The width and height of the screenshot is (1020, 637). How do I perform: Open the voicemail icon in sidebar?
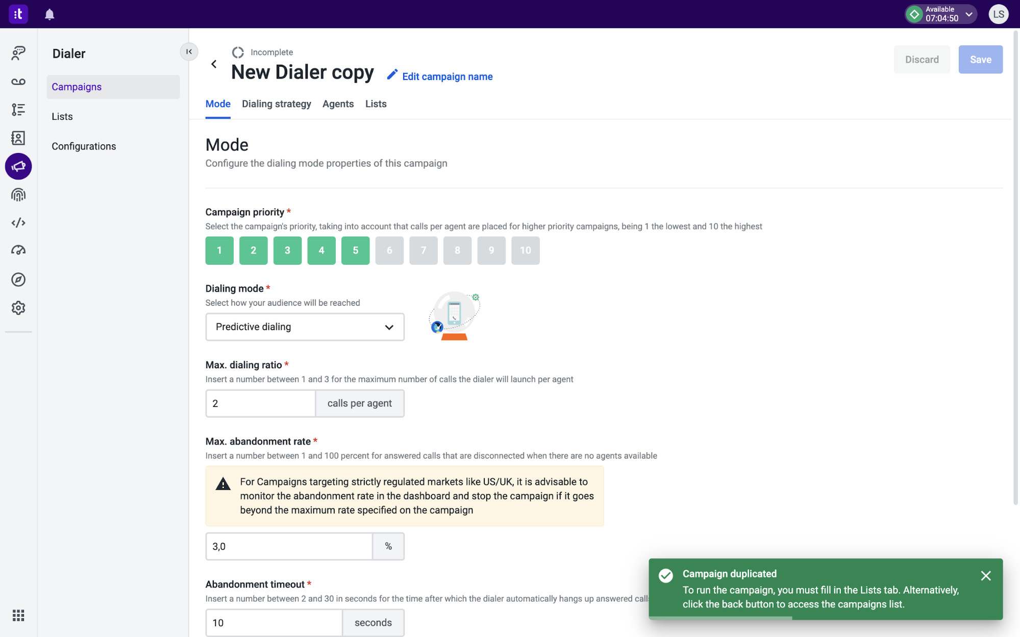[18, 82]
